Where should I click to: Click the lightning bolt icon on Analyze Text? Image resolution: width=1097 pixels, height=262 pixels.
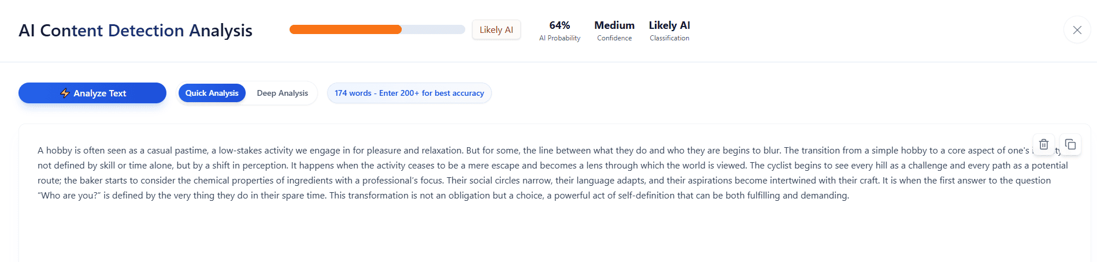(x=65, y=93)
